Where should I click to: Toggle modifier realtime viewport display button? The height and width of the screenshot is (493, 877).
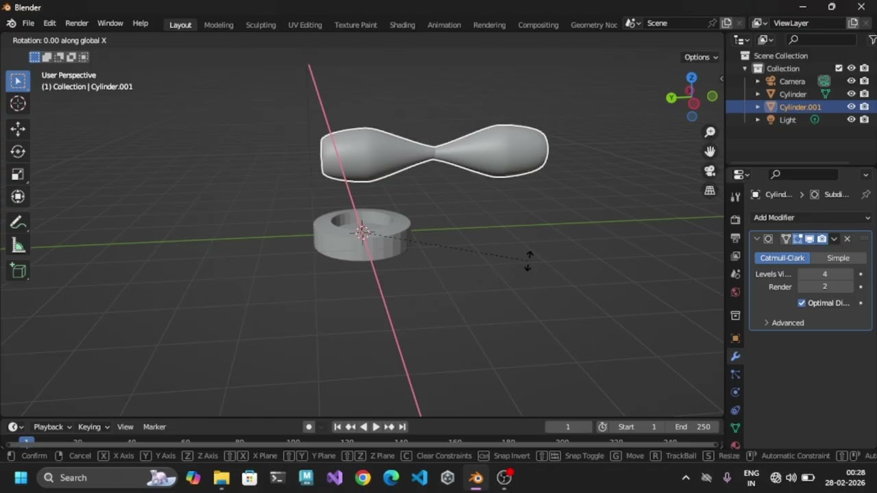click(x=810, y=239)
